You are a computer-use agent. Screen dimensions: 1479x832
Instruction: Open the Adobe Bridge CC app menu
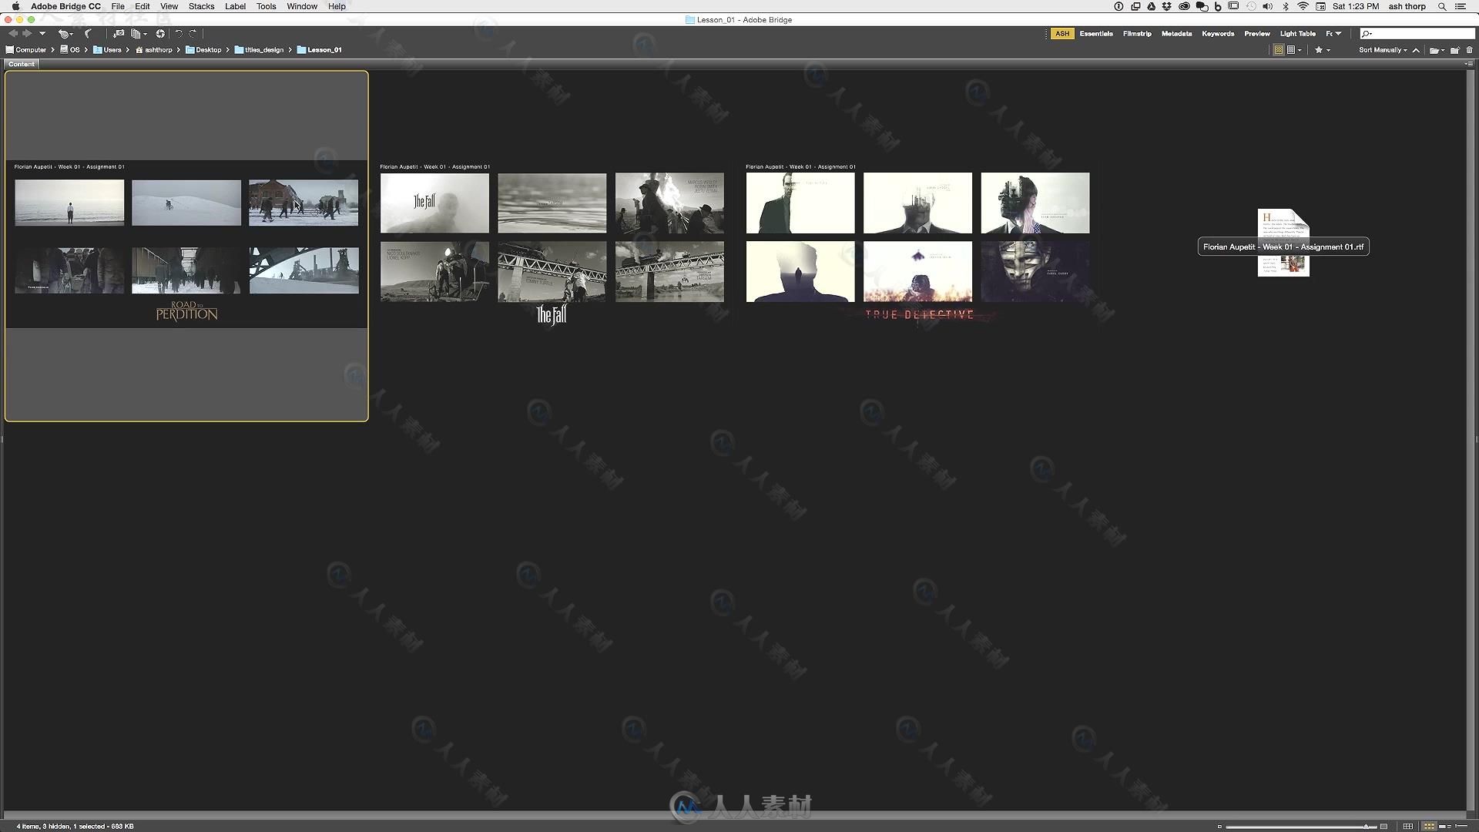65,6
